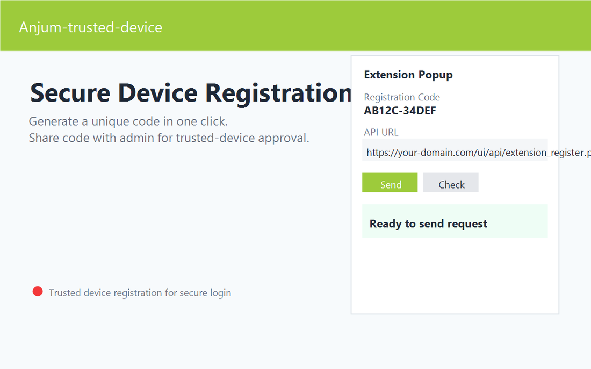Click the trusted device registration caption
The width and height of the screenshot is (591, 369).
(x=140, y=293)
